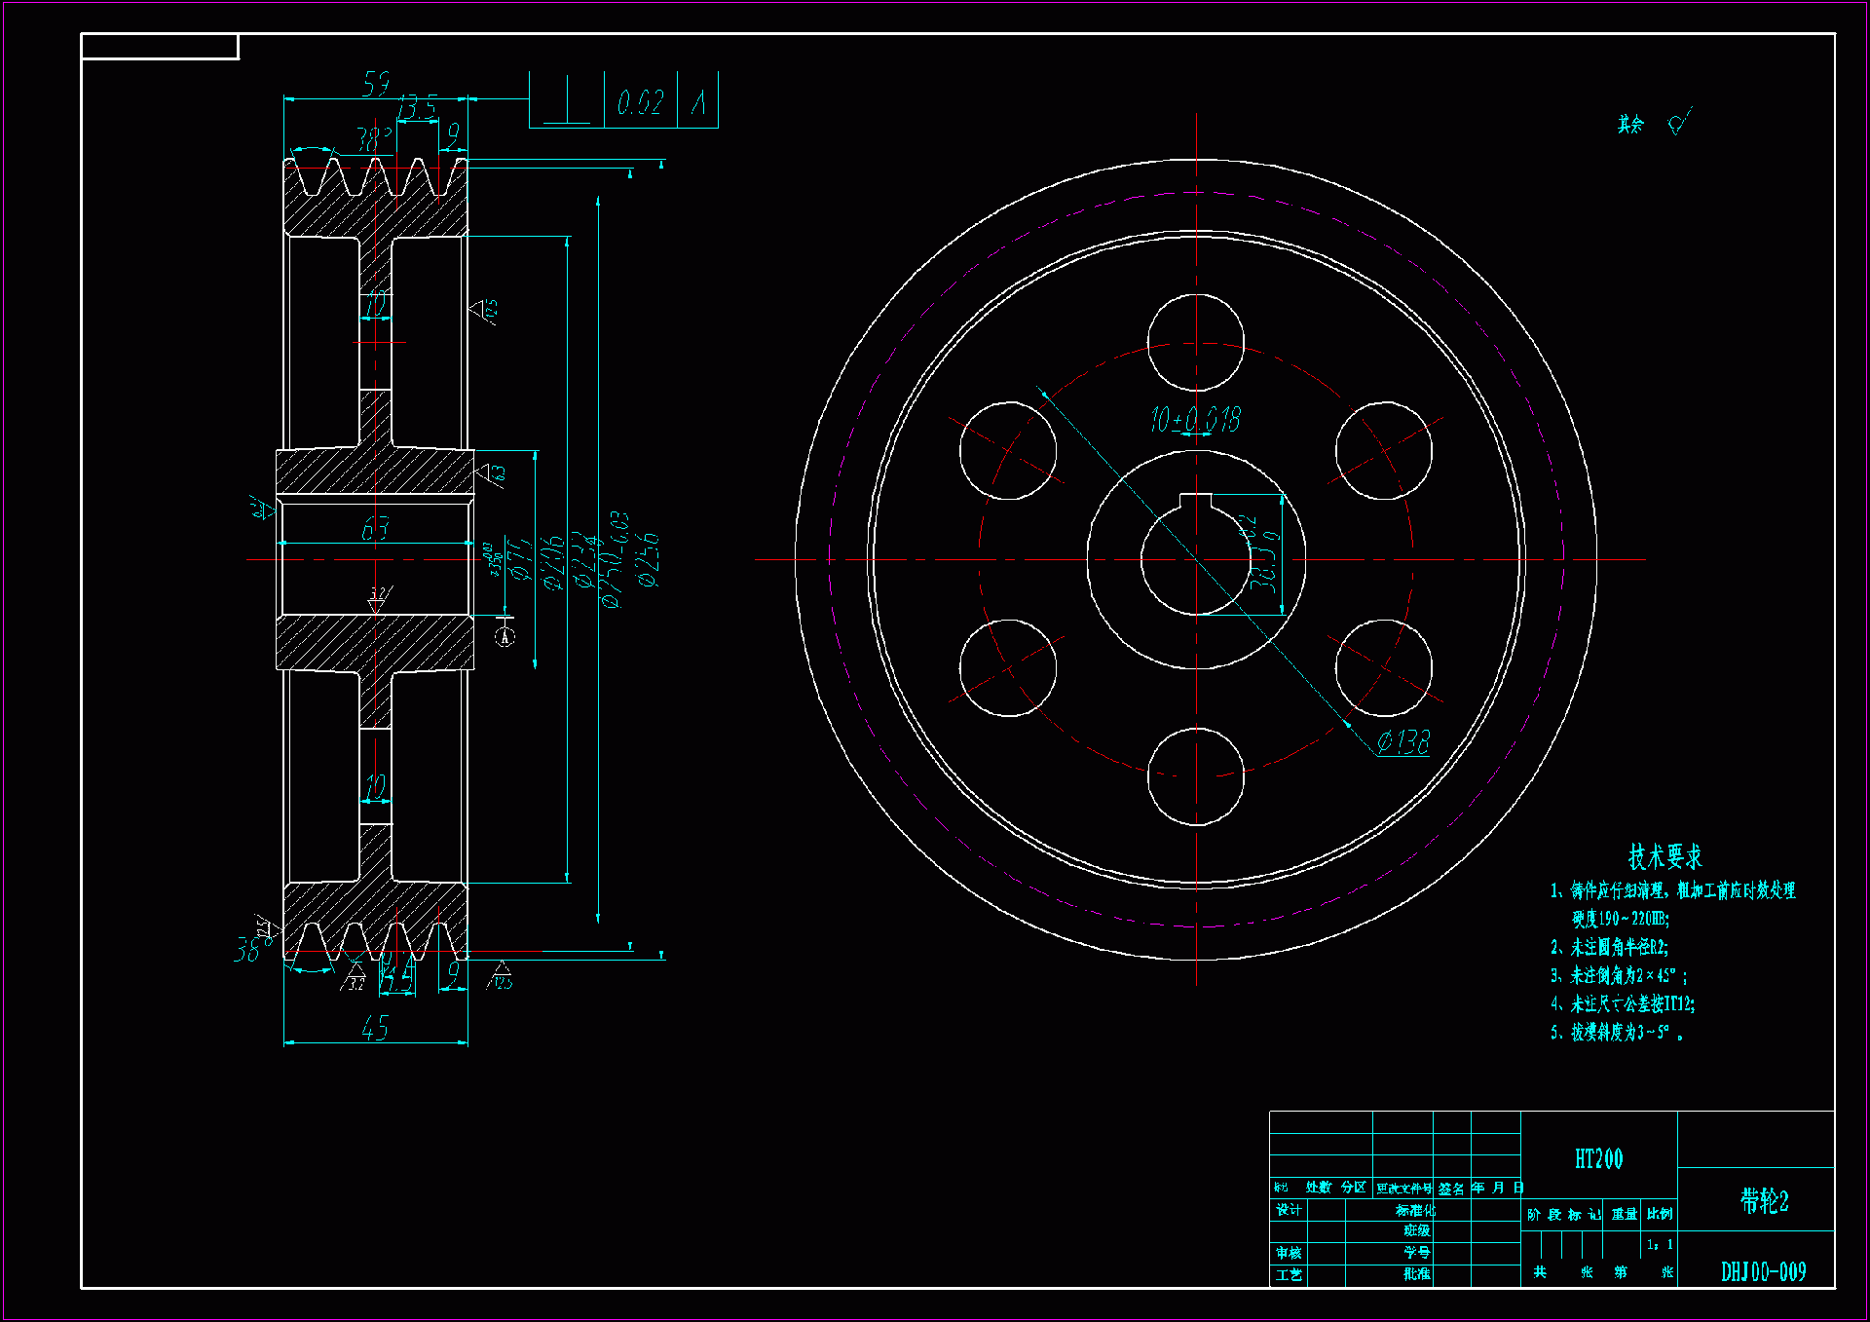Click the 10±0.018 keyway width dimension
Viewport: 1870px width, 1322px height.
point(1195,419)
